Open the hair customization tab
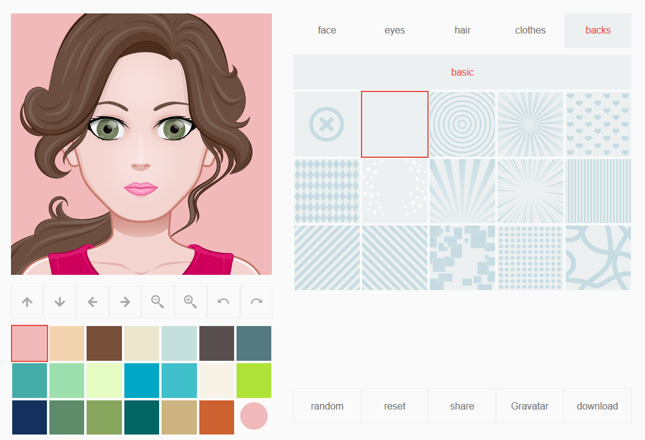Screen dimensions: 645x440 pos(462,30)
